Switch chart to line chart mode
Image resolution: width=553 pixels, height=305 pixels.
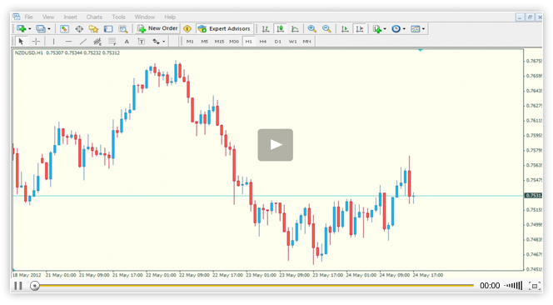pos(295,28)
